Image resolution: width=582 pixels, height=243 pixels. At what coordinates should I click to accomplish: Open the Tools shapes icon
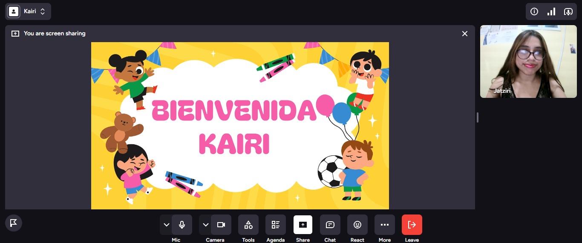[248, 225]
